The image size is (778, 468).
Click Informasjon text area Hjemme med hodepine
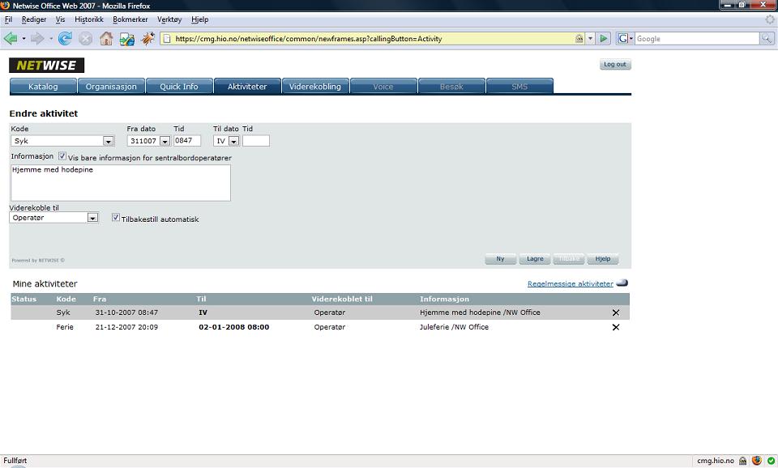[x=121, y=183]
